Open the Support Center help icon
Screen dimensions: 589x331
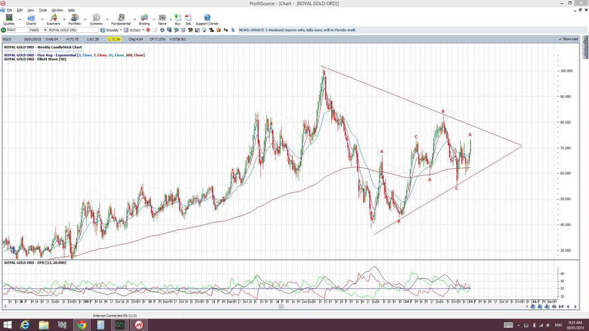pos(207,20)
